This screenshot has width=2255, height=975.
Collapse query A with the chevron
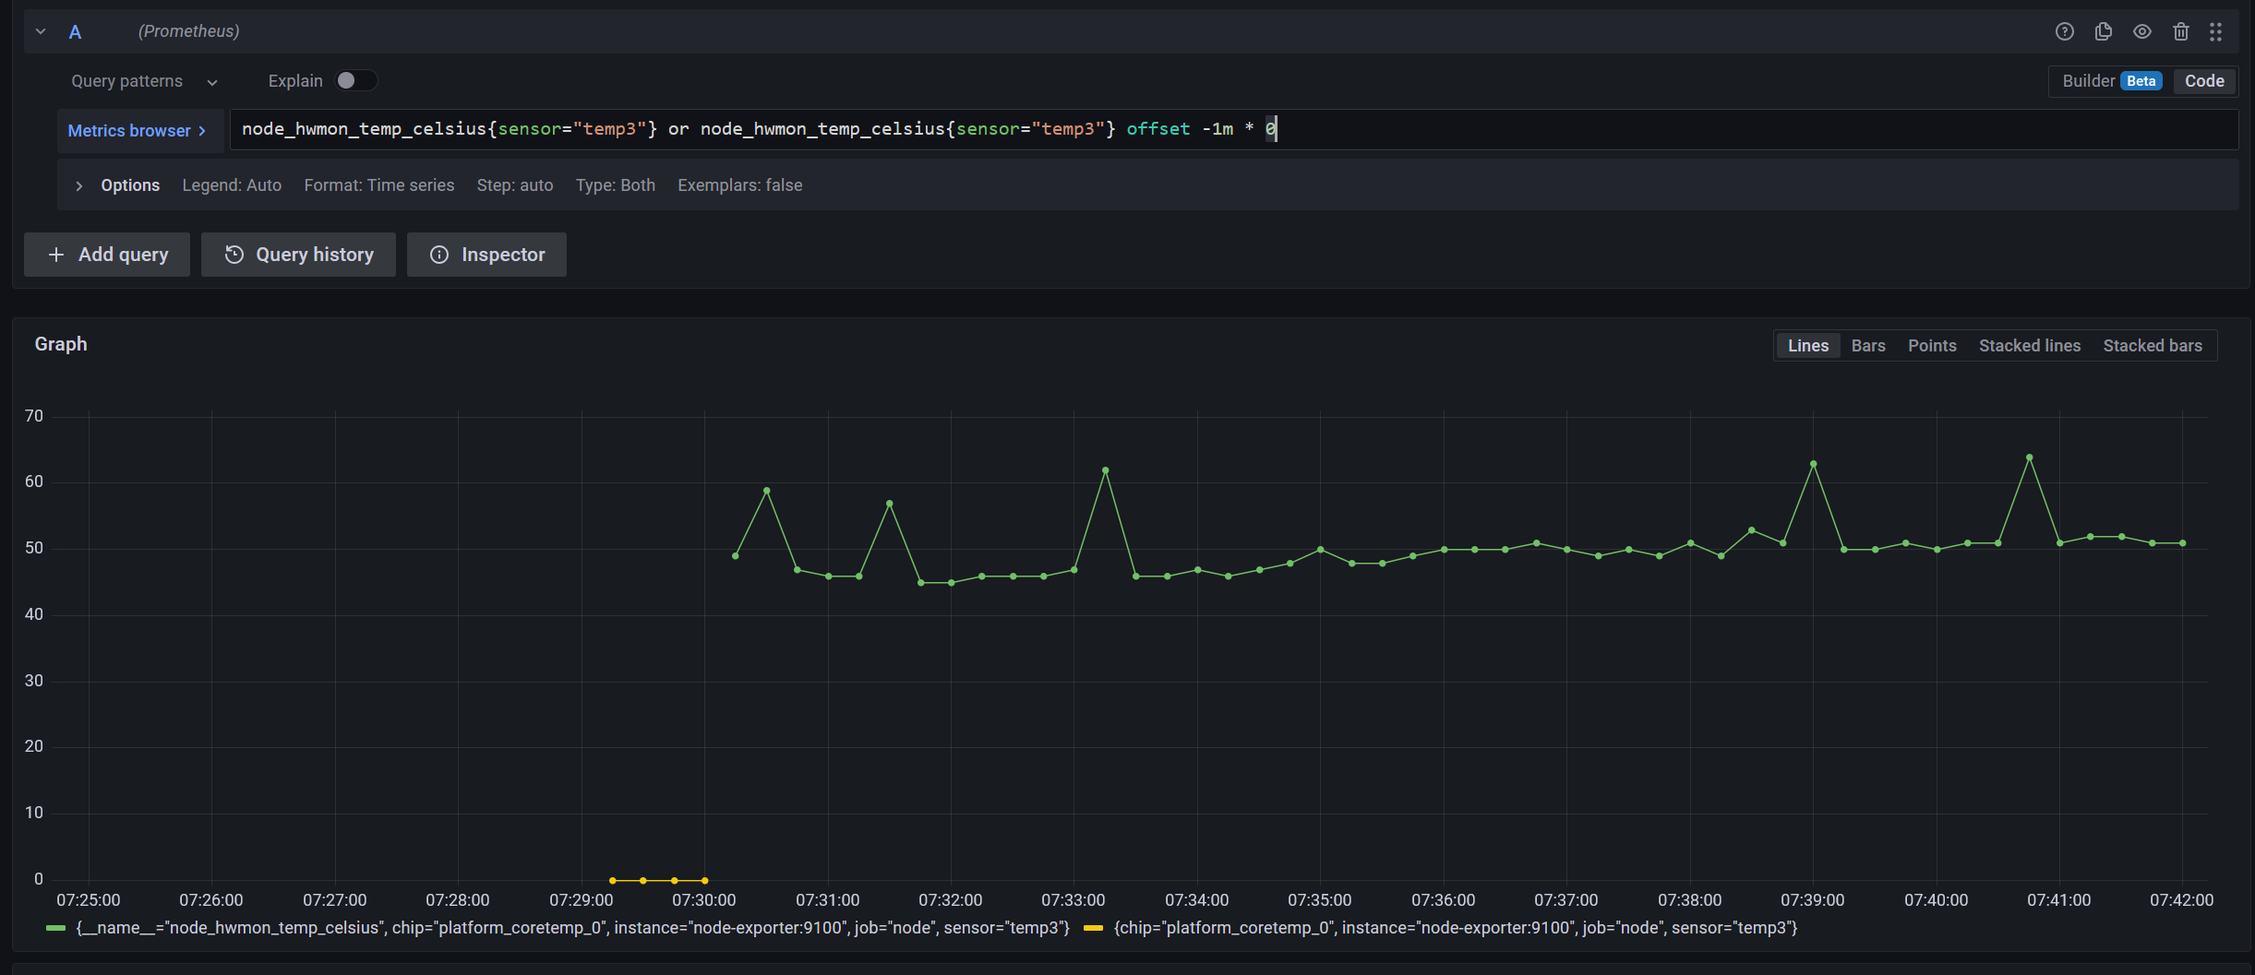pos(40,30)
